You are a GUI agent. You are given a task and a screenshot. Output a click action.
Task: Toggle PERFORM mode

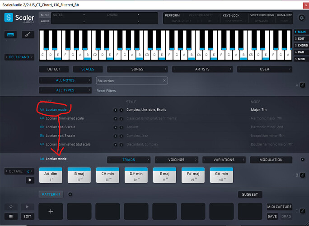pos(172,15)
